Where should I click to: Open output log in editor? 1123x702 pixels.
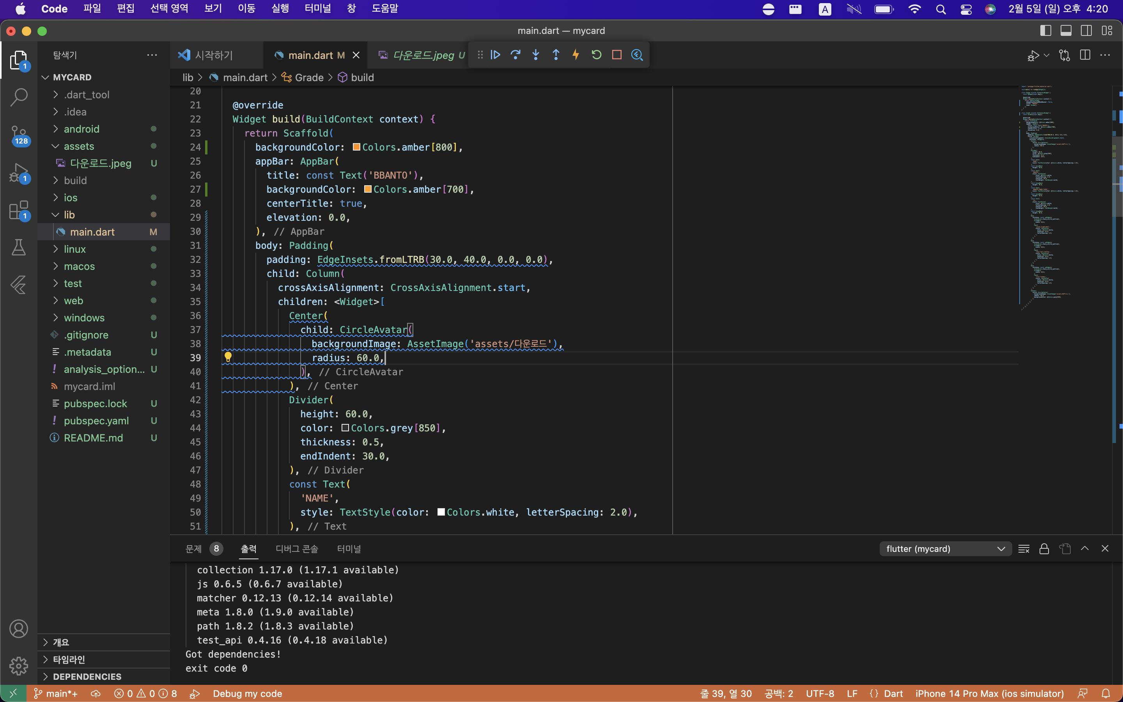tap(1065, 549)
